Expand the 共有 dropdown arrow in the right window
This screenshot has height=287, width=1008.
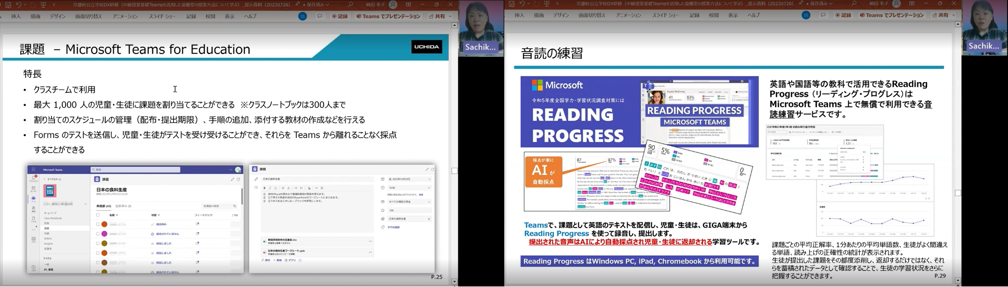coord(954,15)
